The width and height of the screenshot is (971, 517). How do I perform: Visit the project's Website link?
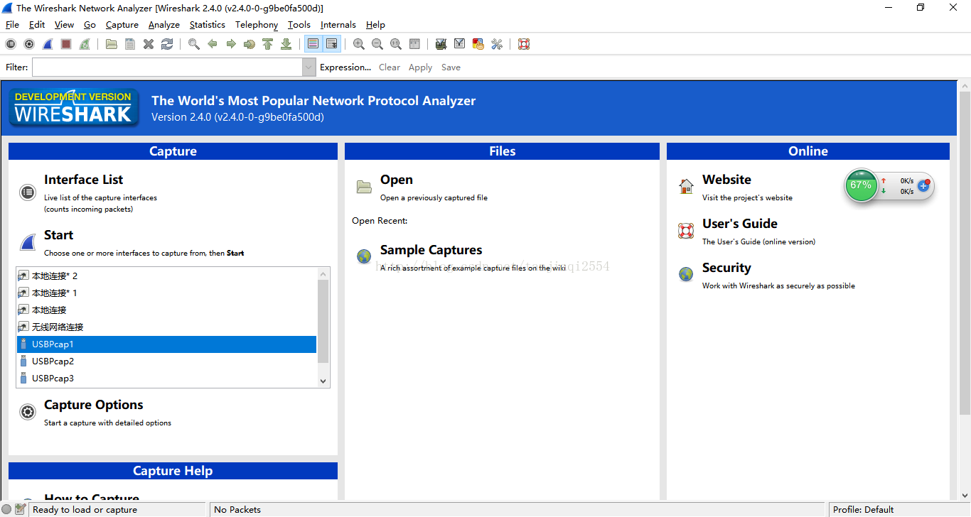point(726,180)
